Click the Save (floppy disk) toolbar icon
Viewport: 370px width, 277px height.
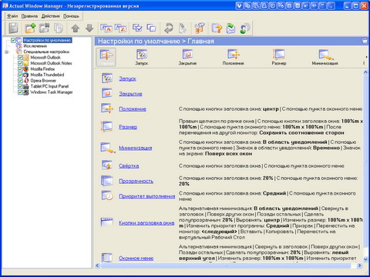(x=13, y=28)
